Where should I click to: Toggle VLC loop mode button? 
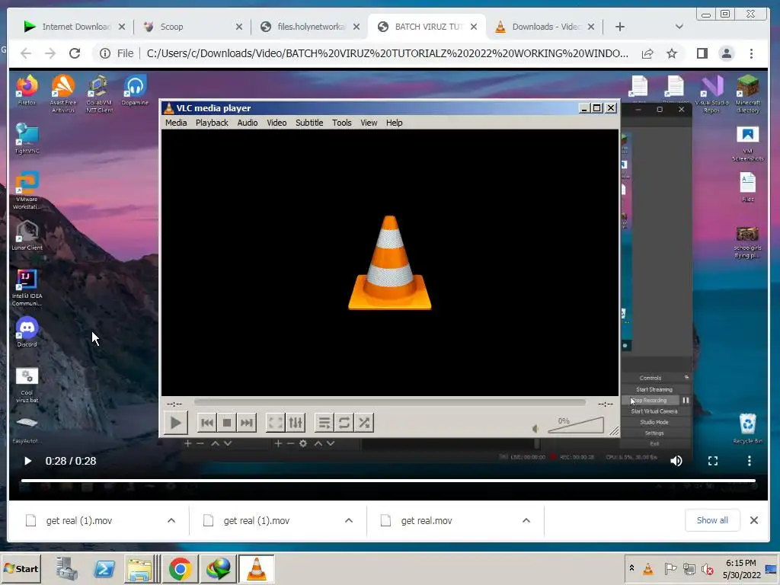click(x=344, y=423)
